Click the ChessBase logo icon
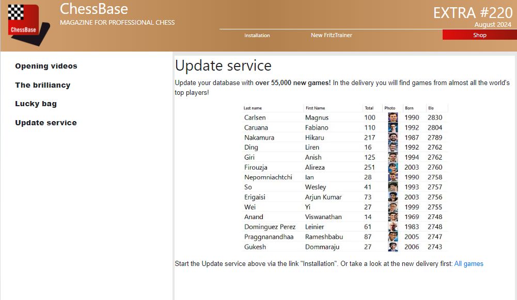517x300 pixels. click(29, 25)
